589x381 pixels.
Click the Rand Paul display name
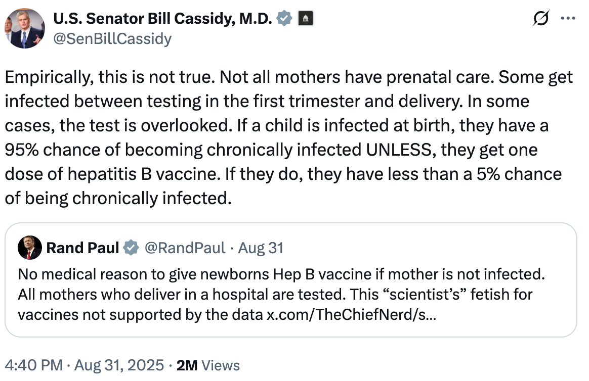click(x=82, y=248)
